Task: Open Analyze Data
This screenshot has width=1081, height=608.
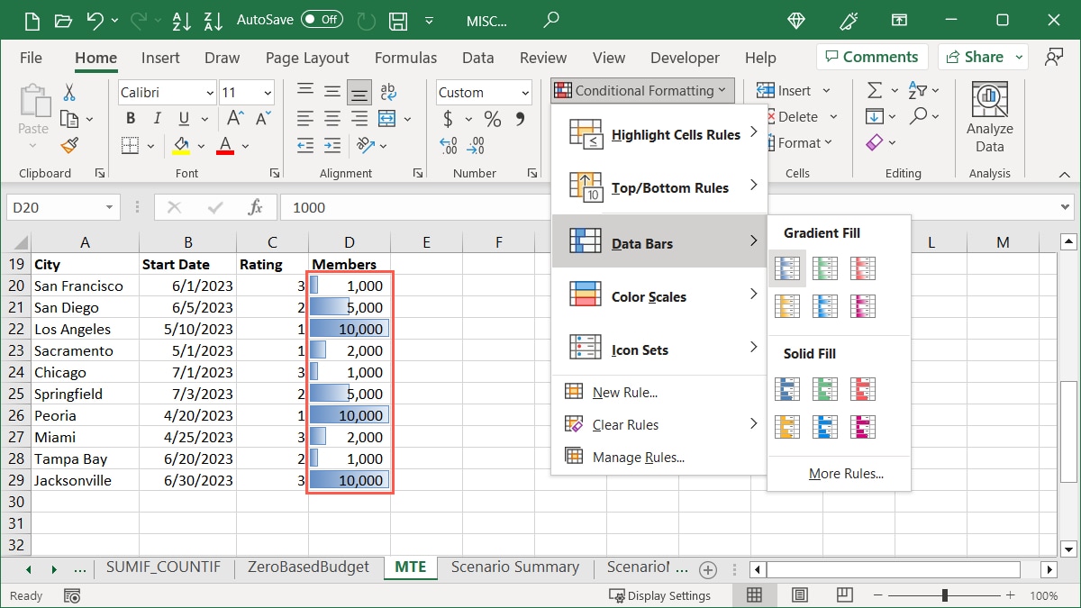Action: [x=989, y=116]
